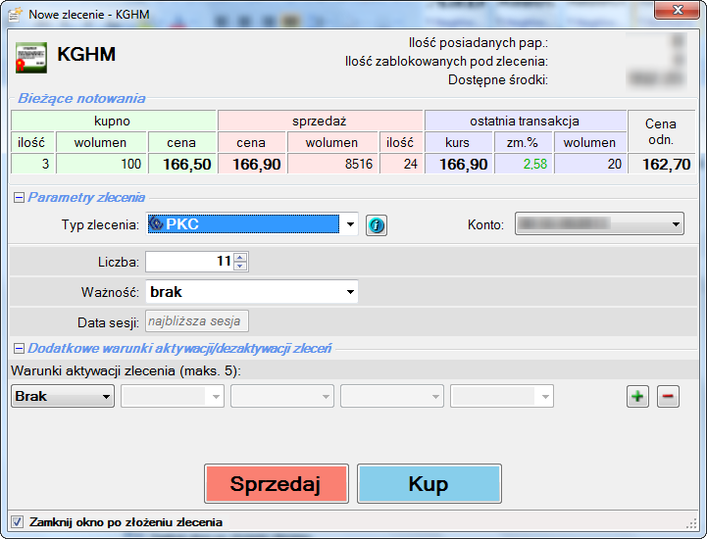Click the 'kupno' column group header
The width and height of the screenshot is (707, 539).
(114, 121)
